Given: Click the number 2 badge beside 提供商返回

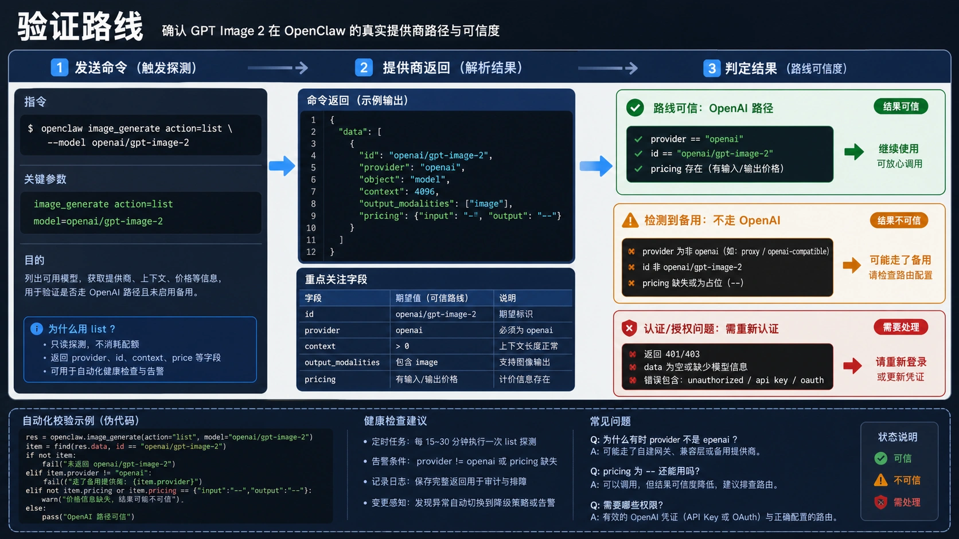Looking at the screenshot, I should pos(364,68).
